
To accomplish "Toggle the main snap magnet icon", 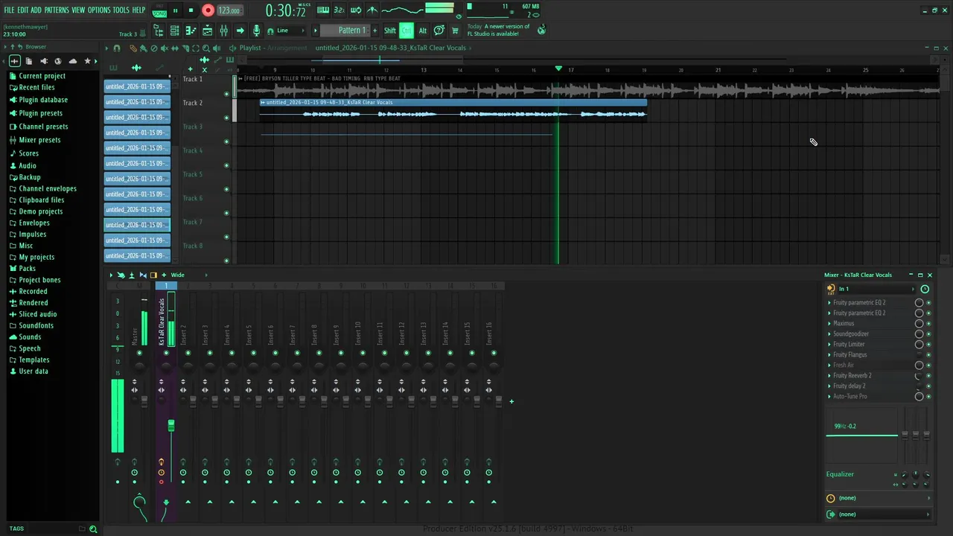I will [270, 31].
